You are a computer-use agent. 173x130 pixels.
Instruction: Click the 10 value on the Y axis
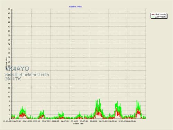pos(9,97)
